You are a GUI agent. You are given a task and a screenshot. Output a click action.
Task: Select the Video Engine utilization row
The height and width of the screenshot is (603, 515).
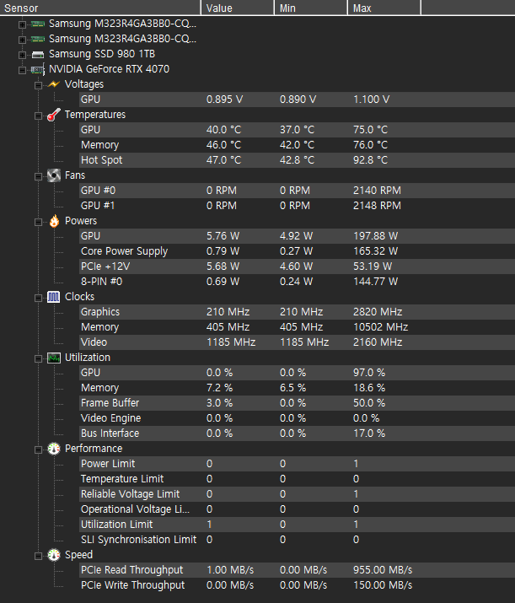(297, 418)
